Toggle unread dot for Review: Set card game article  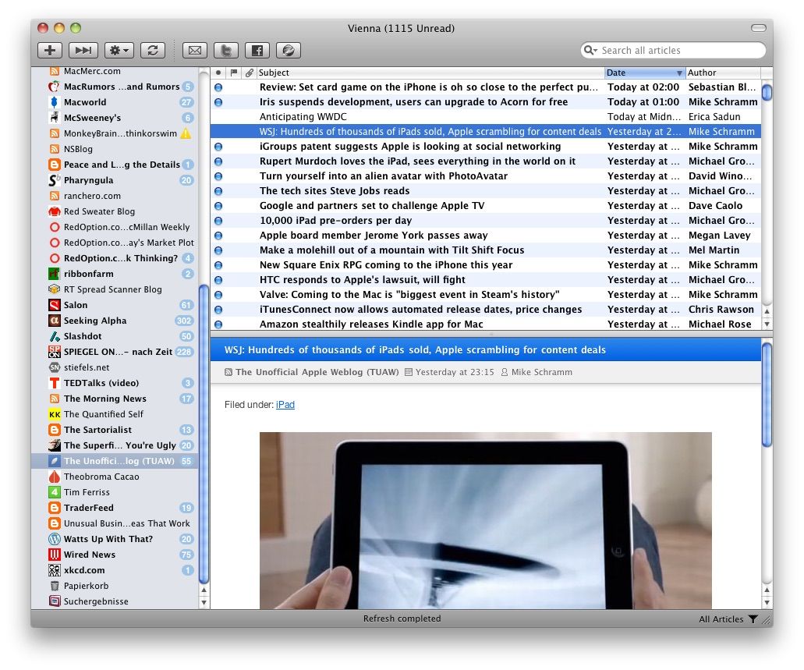218,87
